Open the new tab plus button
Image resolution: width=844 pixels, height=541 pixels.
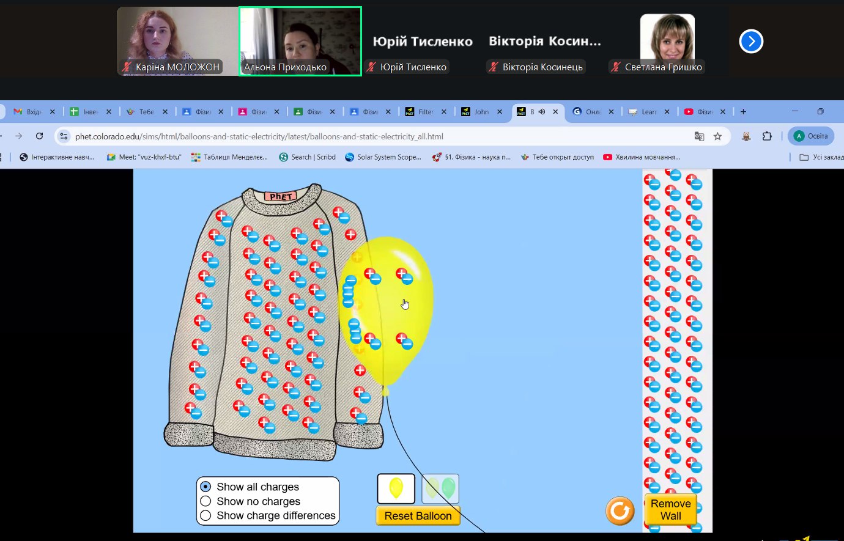click(743, 112)
